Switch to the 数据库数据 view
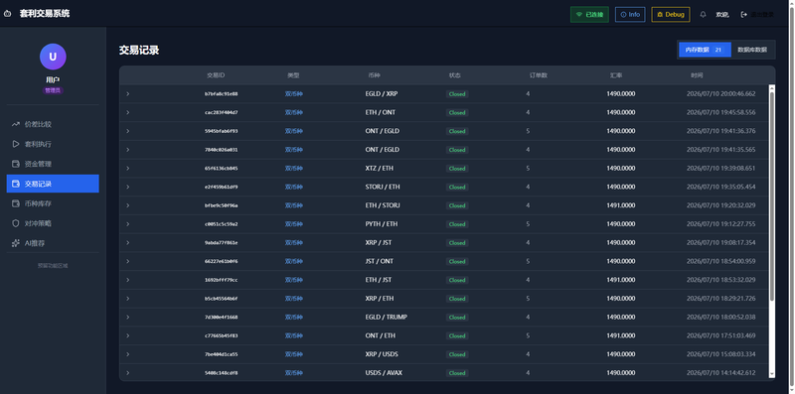This screenshot has height=394, width=795. click(x=752, y=50)
